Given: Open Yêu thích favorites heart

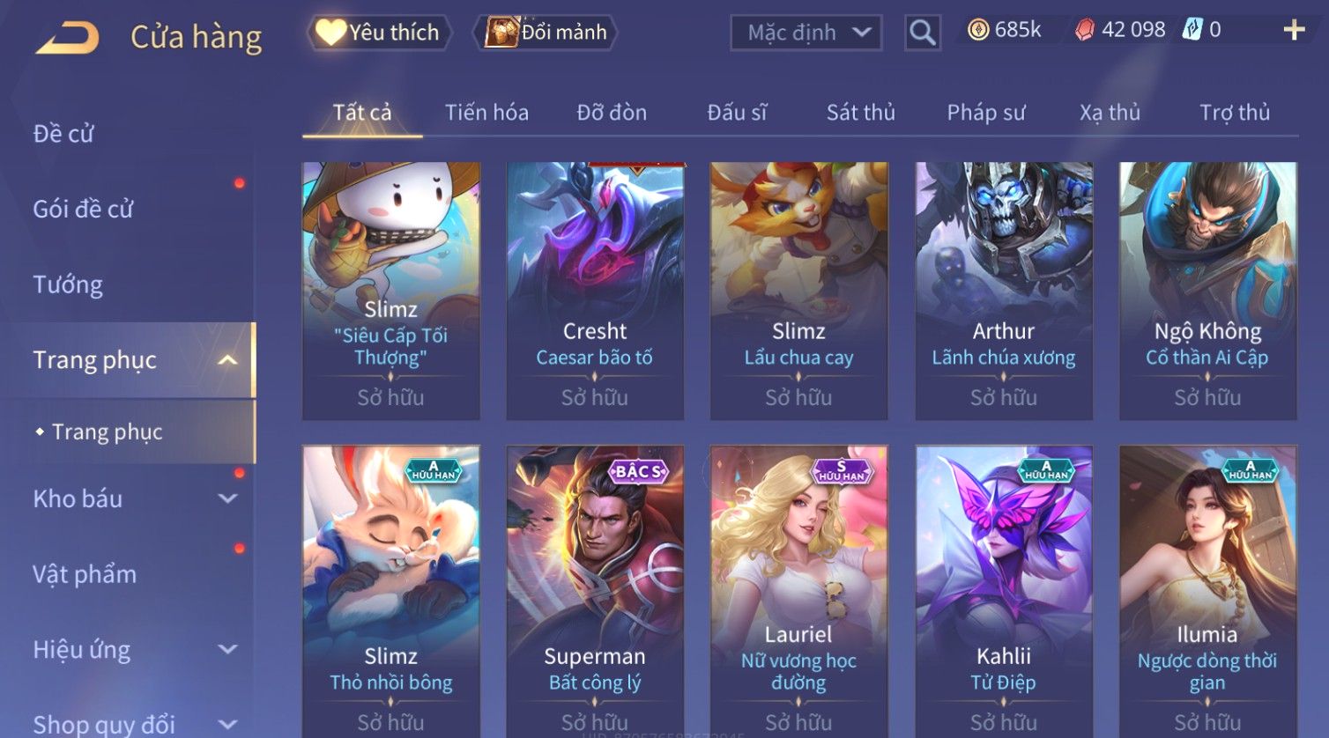Looking at the screenshot, I should click(x=379, y=33).
